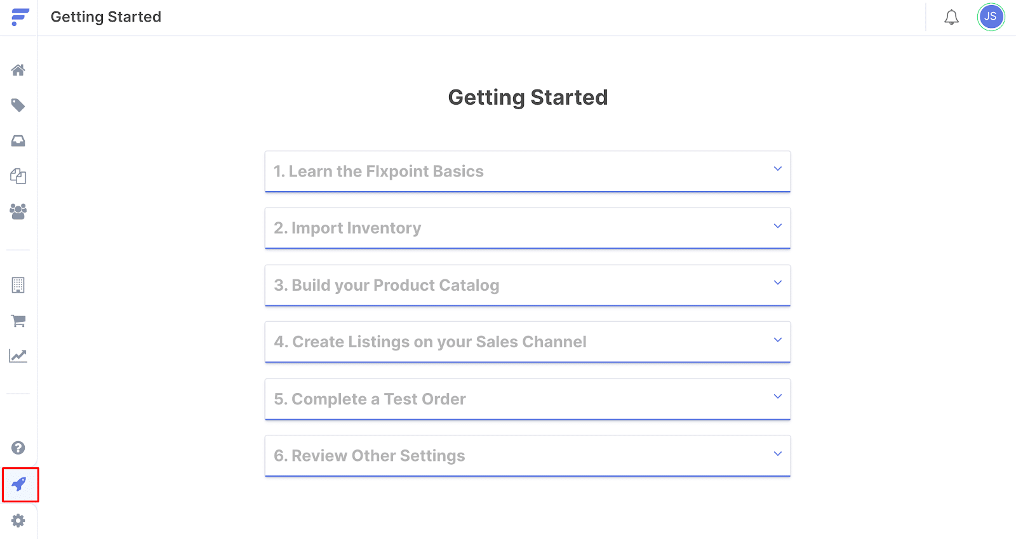This screenshot has height=539, width=1016.
Task: Open the Home dashboard icon
Action: tap(18, 70)
